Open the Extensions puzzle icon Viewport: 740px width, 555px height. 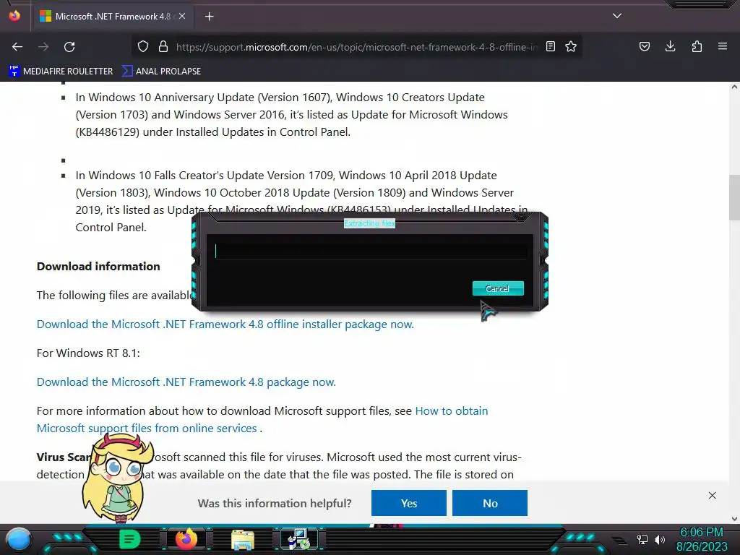(x=697, y=47)
